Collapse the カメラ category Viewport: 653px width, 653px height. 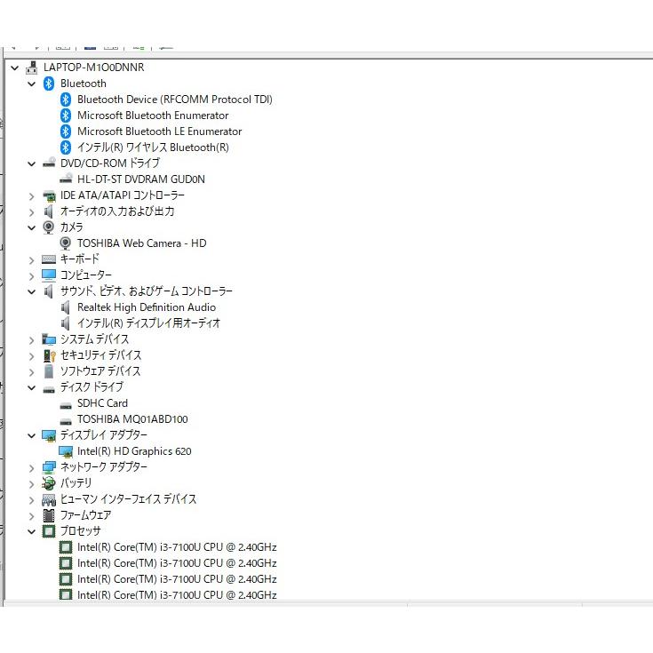click(x=32, y=227)
